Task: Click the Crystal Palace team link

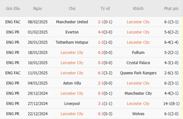Action: (138, 63)
